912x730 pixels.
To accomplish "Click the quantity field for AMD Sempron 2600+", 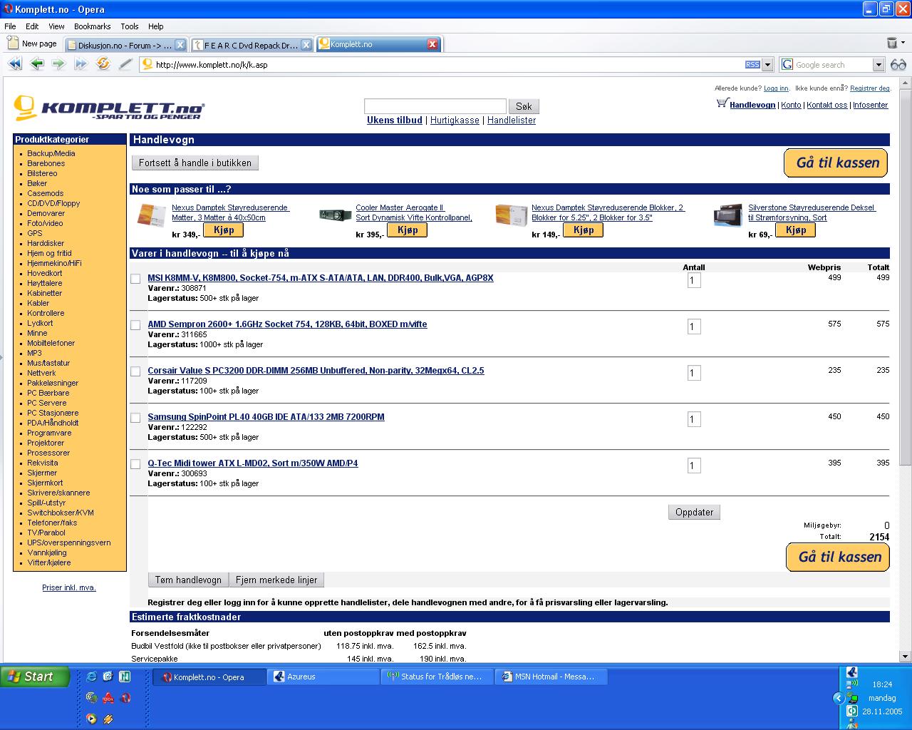I will click(694, 327).
